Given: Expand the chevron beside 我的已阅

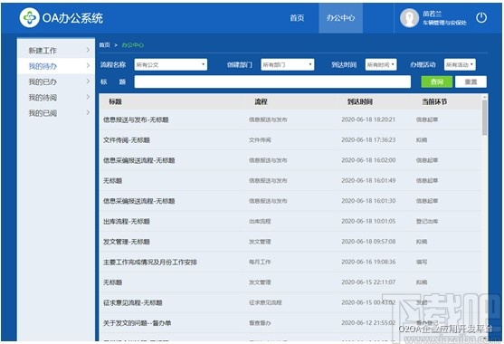Looking at the screenshot, I should (x=88, y=112).
